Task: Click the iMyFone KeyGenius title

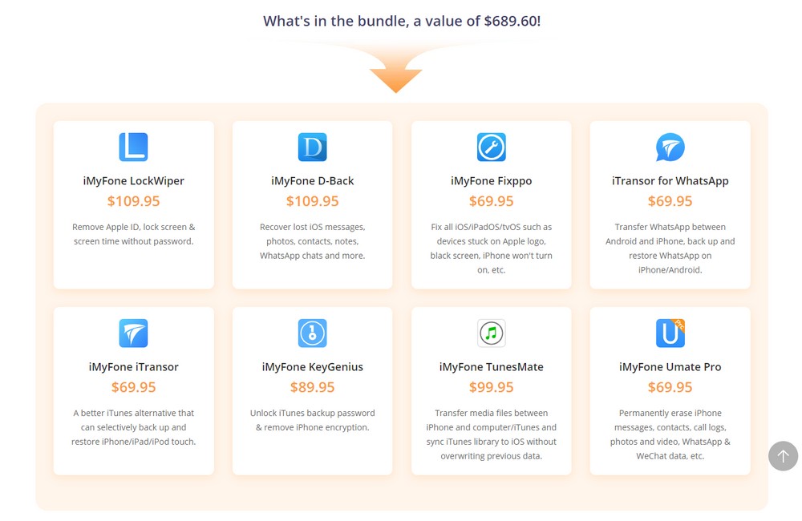Action: click(312, 367)
